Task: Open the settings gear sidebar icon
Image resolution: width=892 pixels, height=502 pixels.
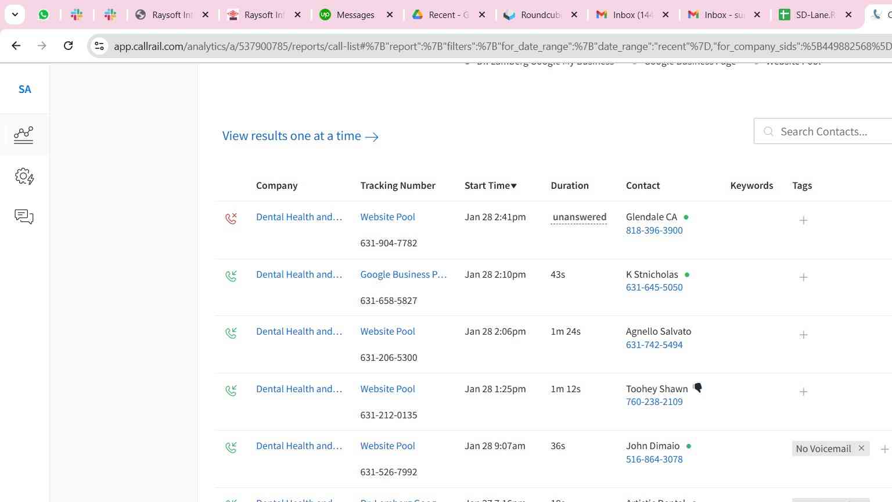Action: pos(24,176)
